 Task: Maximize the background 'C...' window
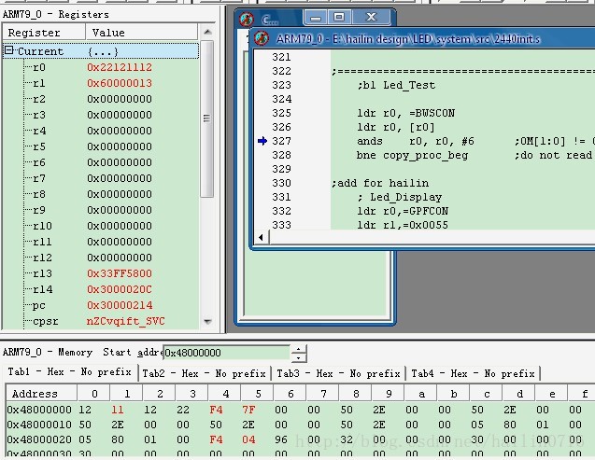click(338, 17)
